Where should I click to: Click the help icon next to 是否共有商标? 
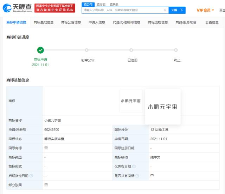[137, 176]
